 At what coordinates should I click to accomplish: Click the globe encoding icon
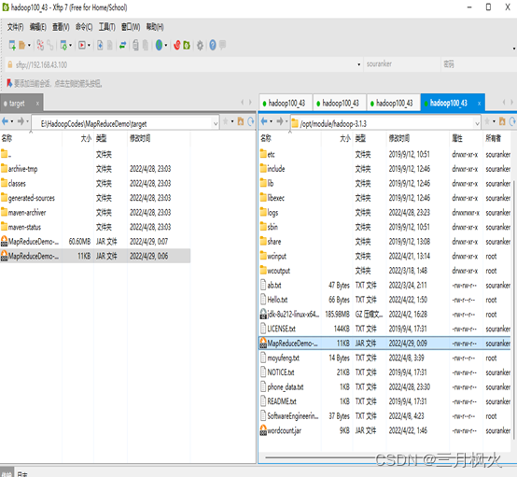coord(159,45)
